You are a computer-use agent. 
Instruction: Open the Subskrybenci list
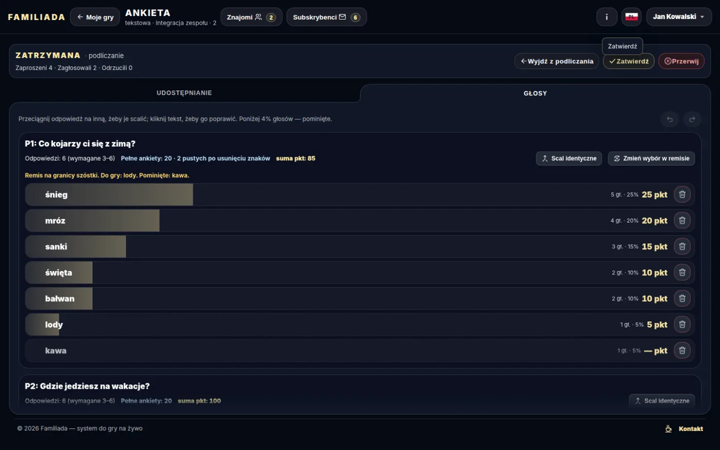327,17
